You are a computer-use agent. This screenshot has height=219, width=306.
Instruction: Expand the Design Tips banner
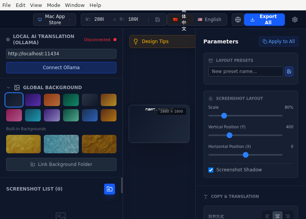coord(162,41)
